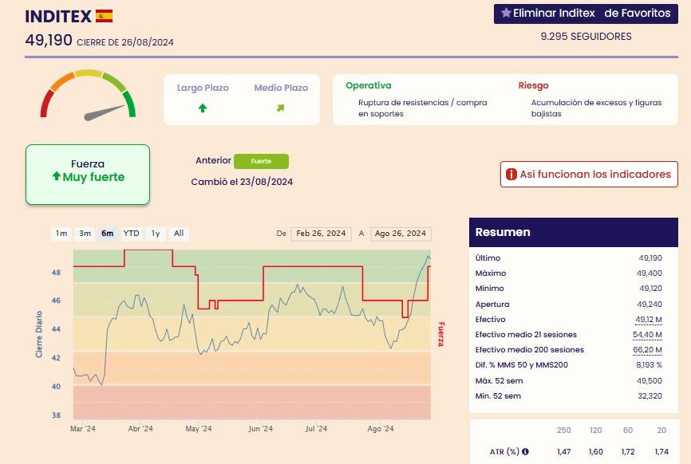The image size is (691, 464).
Task: Click the ATR column header 60
Action: click(x=628, y=430)
